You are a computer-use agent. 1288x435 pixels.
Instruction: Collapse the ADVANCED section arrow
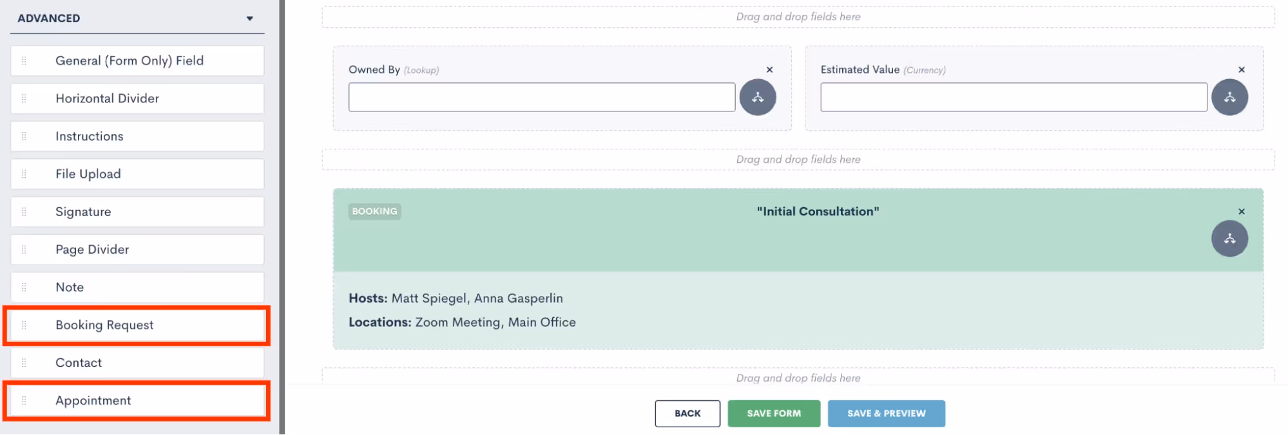249,19
